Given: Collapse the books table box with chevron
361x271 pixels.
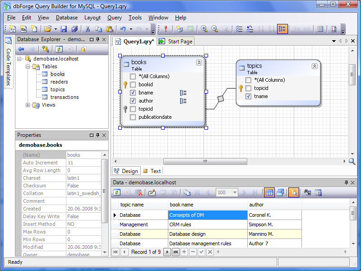Looking at the screenshot, I should pos(199,62).
